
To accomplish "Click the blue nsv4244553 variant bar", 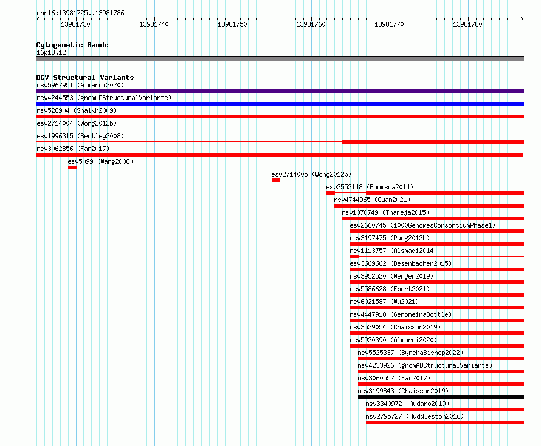I will click(x=280, y=104).
